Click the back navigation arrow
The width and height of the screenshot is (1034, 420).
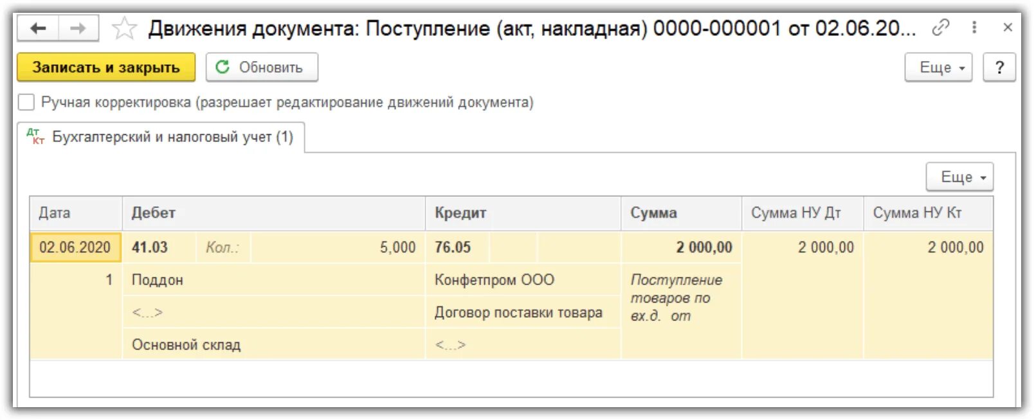pos(39,28)
